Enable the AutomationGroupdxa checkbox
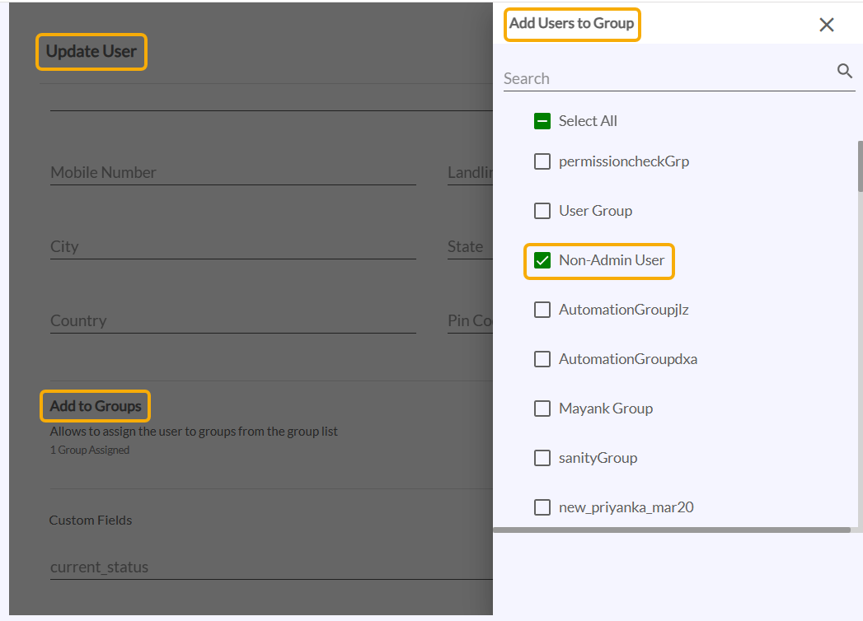This screenshot has height=621, width=863. (x=542, y=359)
